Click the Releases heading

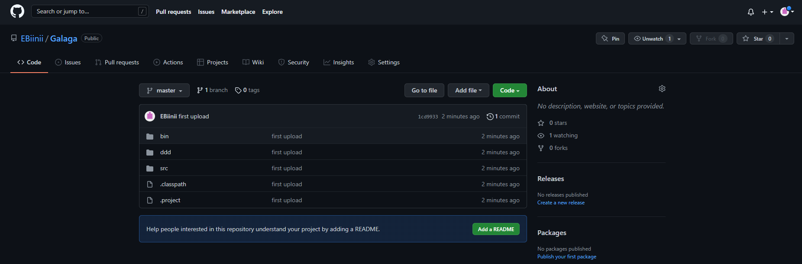click(550, 178)
